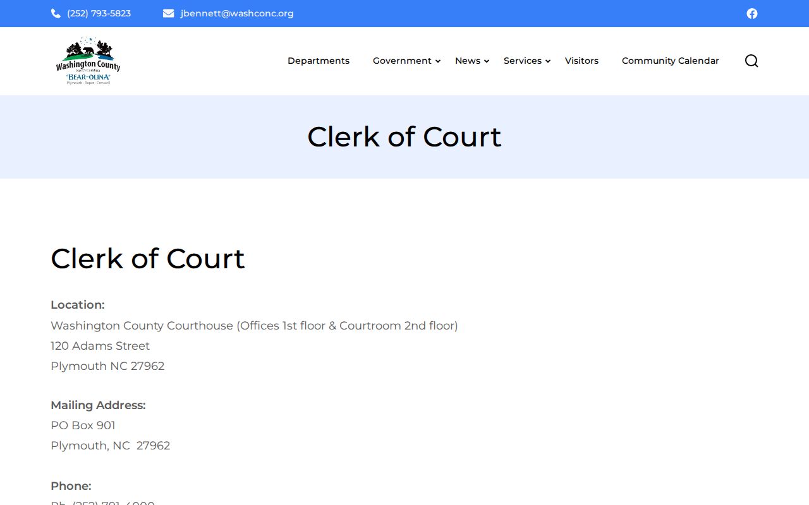This screenshot has height=505, width=809.
Task: Click the Washington County Courthouse line
Action: click(254, 326)
